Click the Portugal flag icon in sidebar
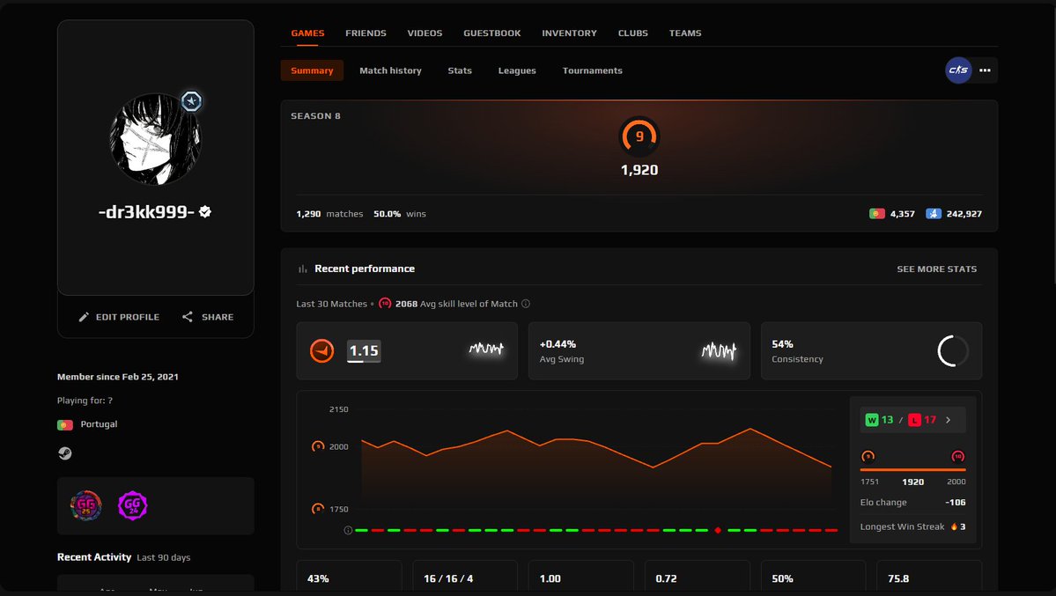 point(64,425)
